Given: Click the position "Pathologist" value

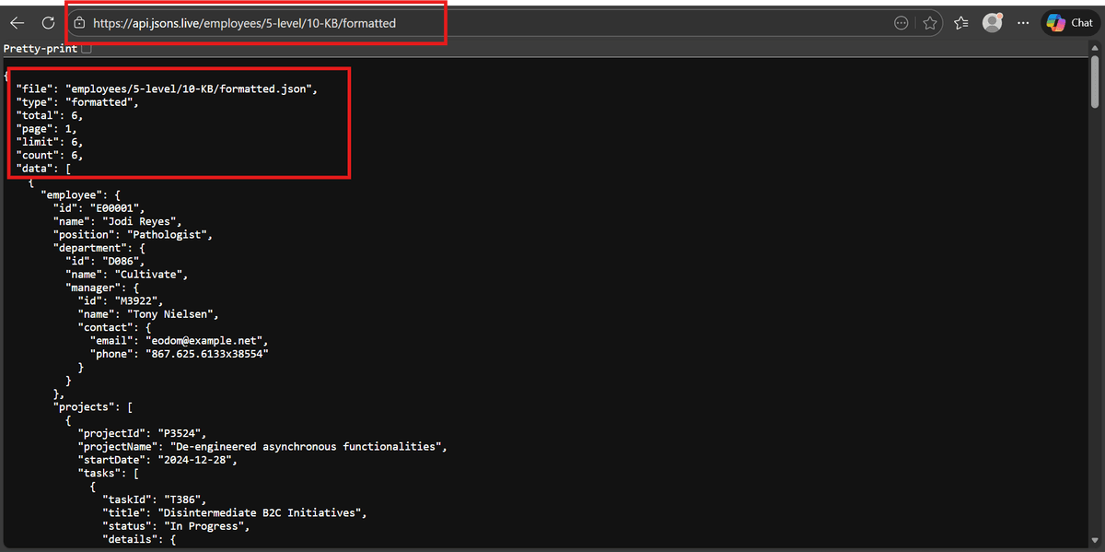Looking at the screenshot, I should [x=169, y=235].
